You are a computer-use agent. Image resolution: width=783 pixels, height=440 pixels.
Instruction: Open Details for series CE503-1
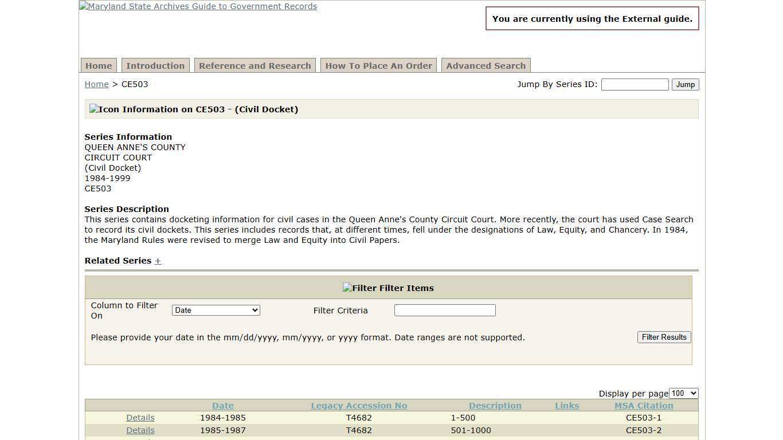point(140,418)
